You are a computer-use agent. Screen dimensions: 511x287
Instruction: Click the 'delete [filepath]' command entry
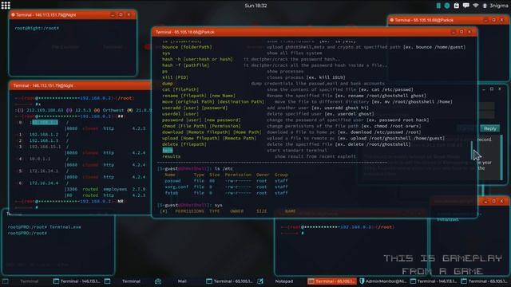(184, 144)
